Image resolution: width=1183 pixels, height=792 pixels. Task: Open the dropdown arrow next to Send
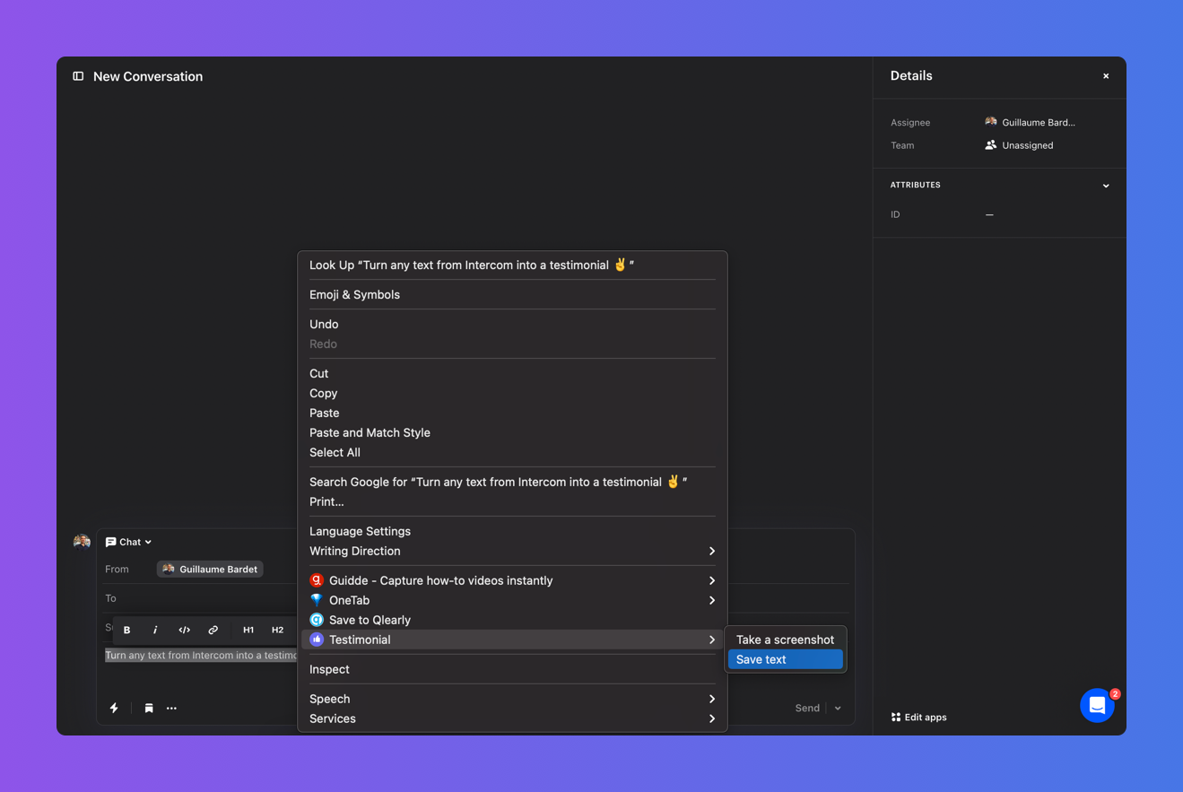[x=838, y=708]
